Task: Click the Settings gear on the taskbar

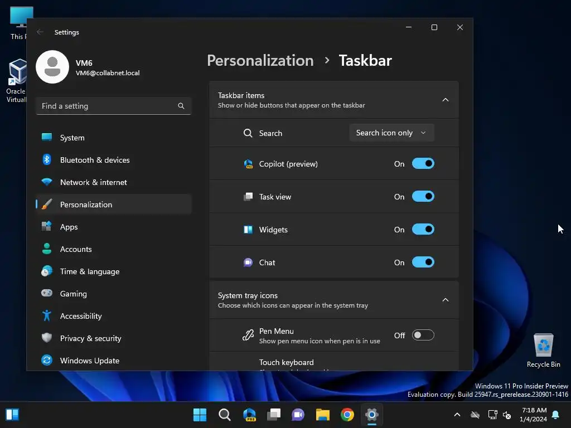Action: [372, 415]
